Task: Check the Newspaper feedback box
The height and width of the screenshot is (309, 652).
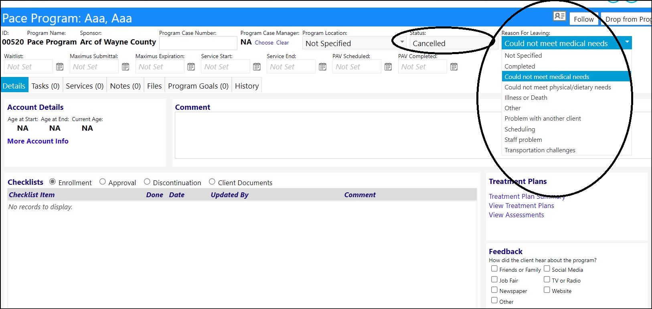Action: point(494,290)
